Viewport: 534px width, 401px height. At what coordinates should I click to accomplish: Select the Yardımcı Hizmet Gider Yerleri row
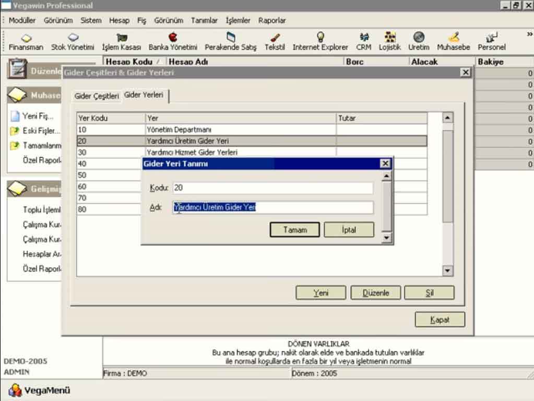(252, 152)
